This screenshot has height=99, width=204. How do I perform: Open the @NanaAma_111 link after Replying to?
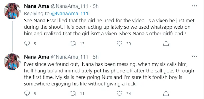point(70,14)
